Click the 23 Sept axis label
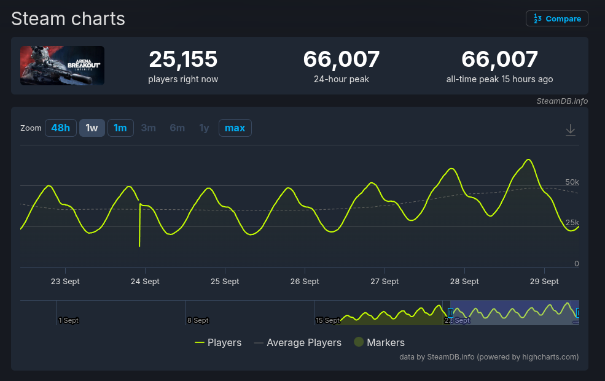 click(65, 281)
